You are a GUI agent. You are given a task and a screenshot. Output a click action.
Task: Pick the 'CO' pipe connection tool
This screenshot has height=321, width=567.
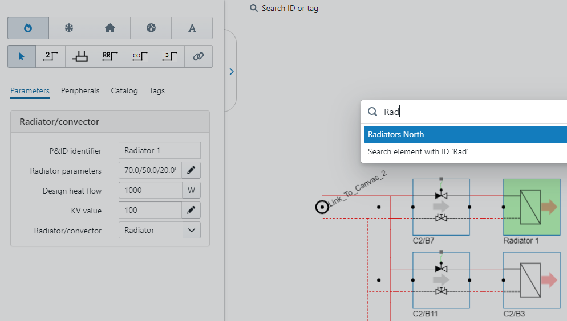point(139,56)
